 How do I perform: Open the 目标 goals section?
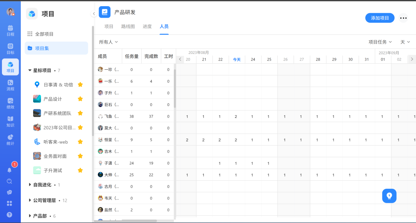(x=10, y=49)
